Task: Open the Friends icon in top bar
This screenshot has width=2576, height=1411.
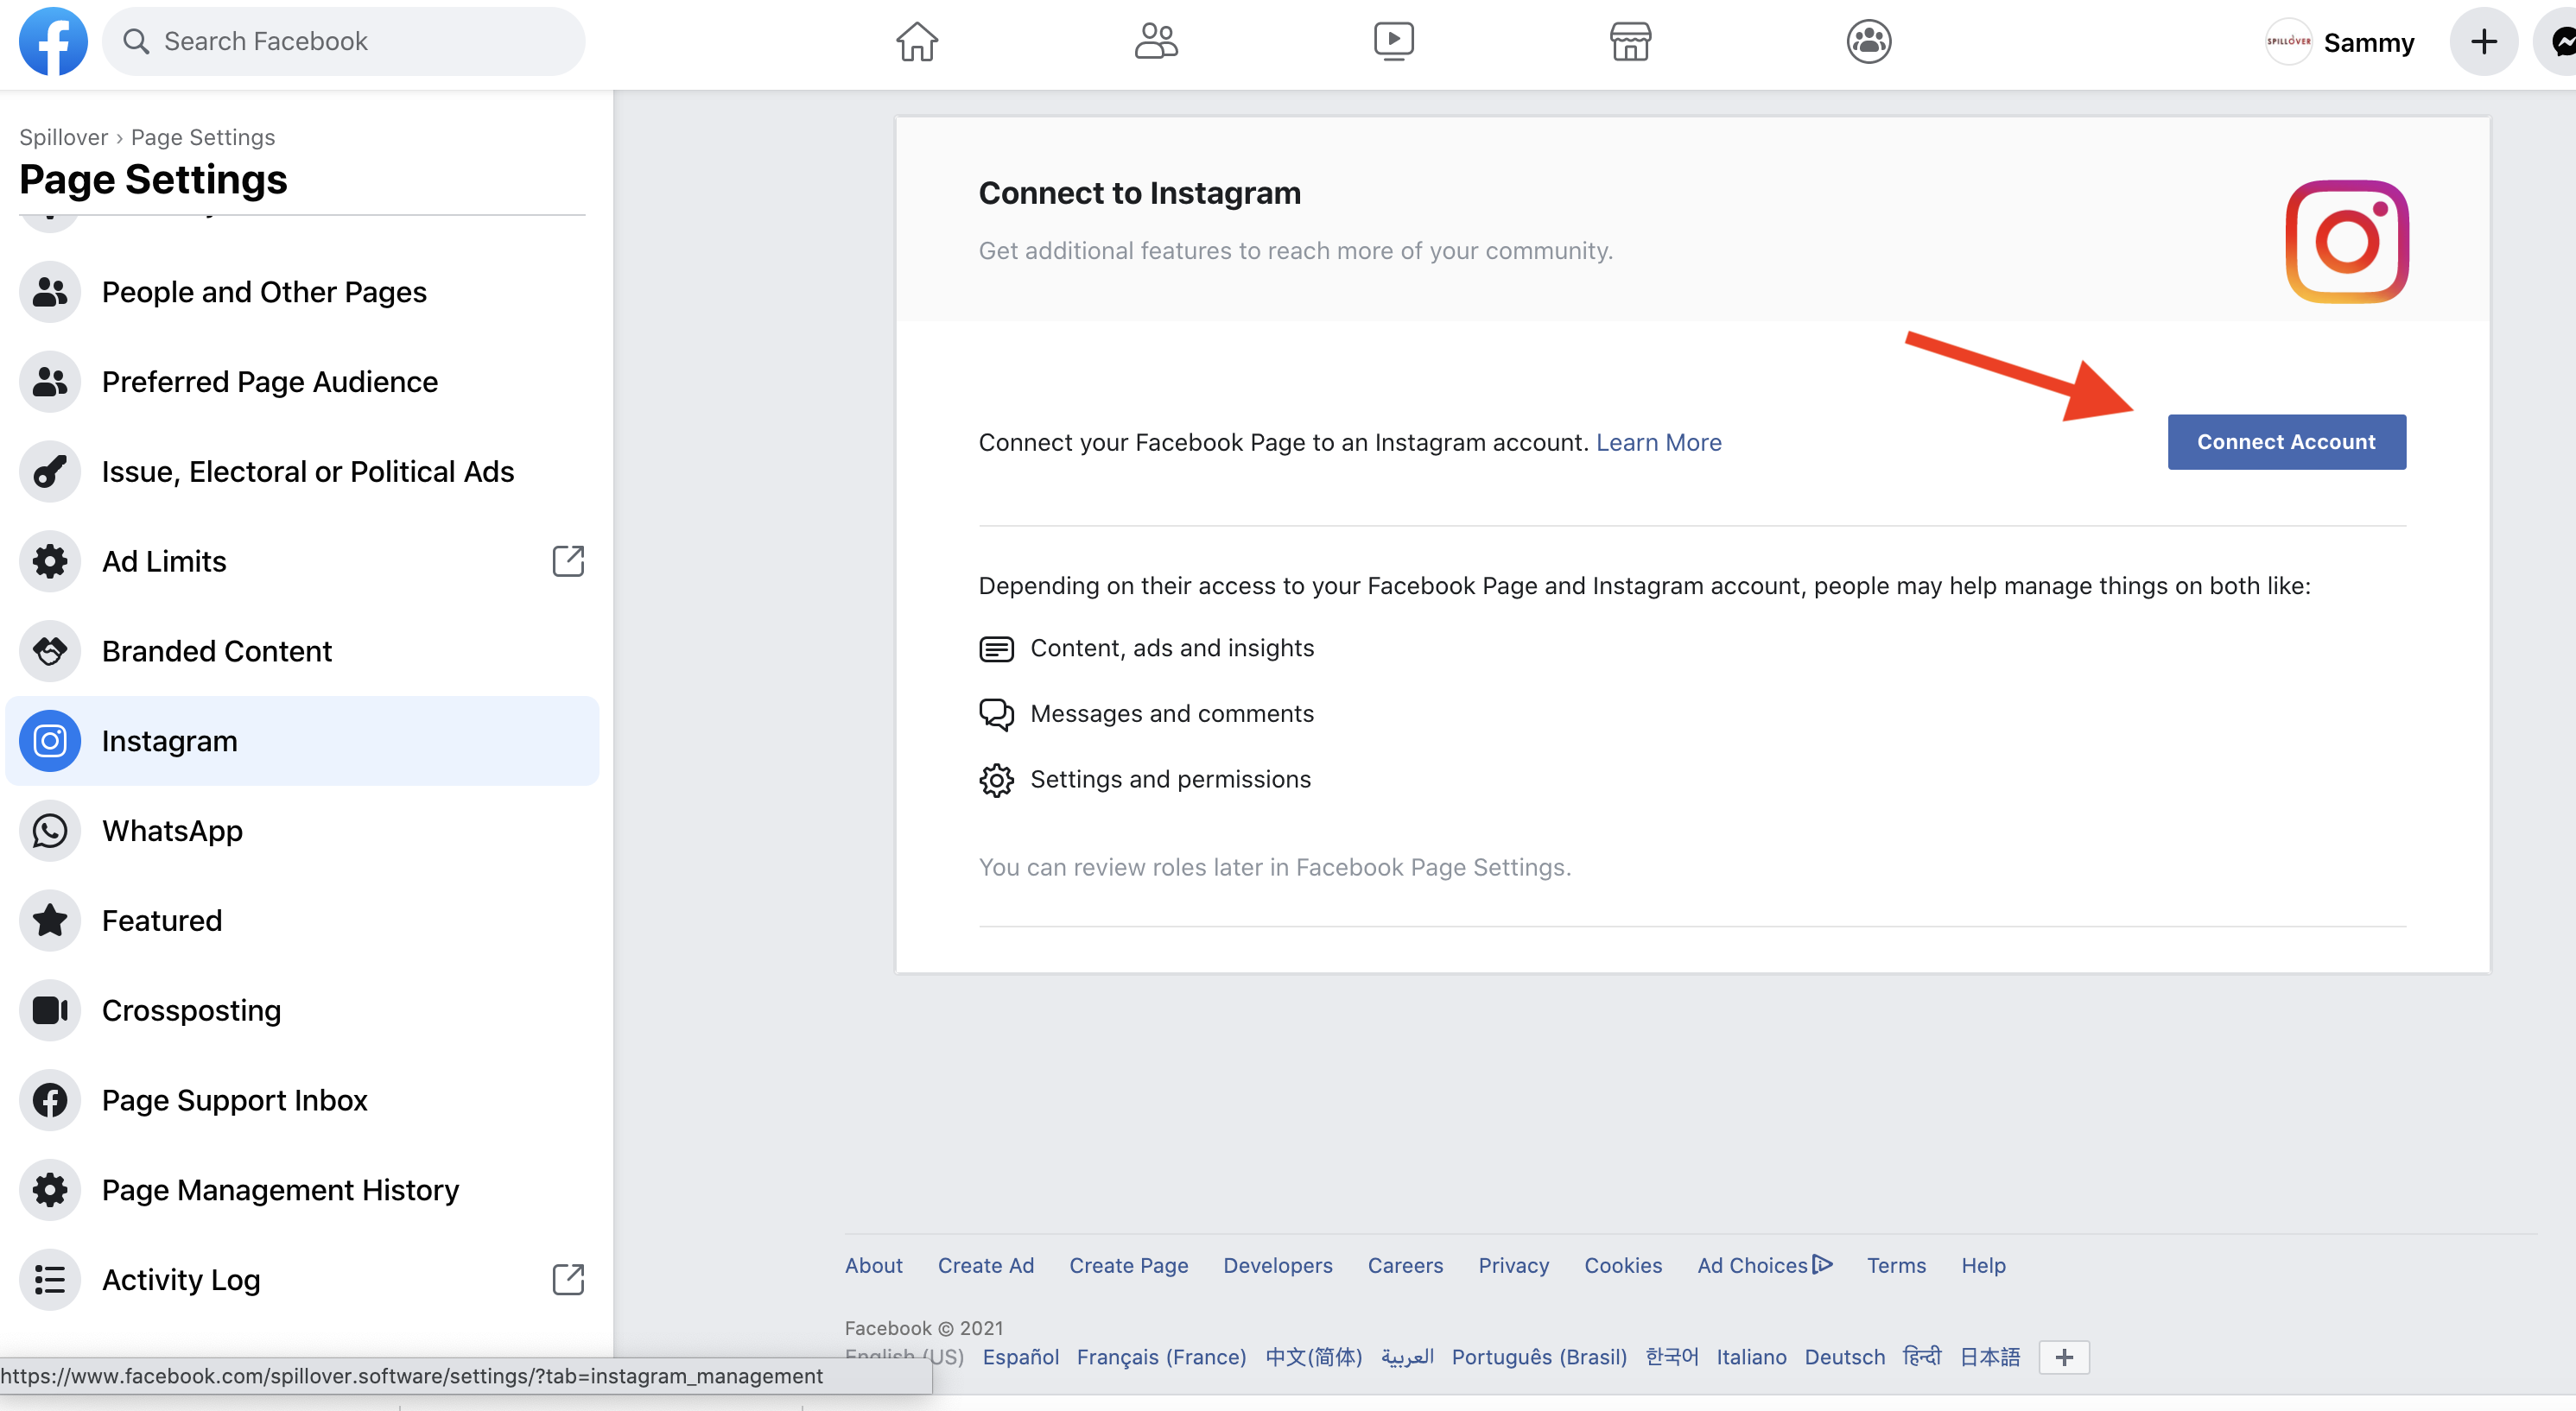Action: pos(1156,41)
